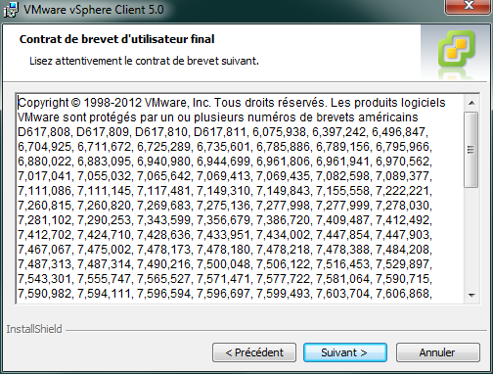Cancel the installation with Annuler
The height and width of the screenshot is (374, 493).
pos(438,352)
